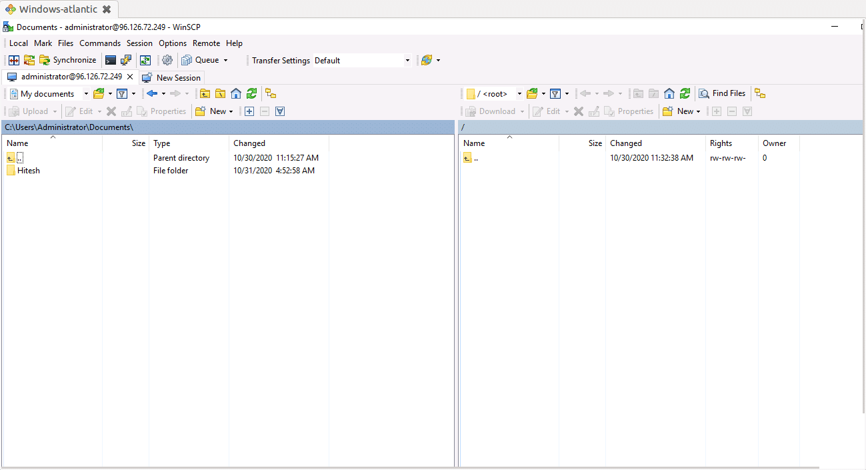Expand local filter dropdown arrow

133,93
